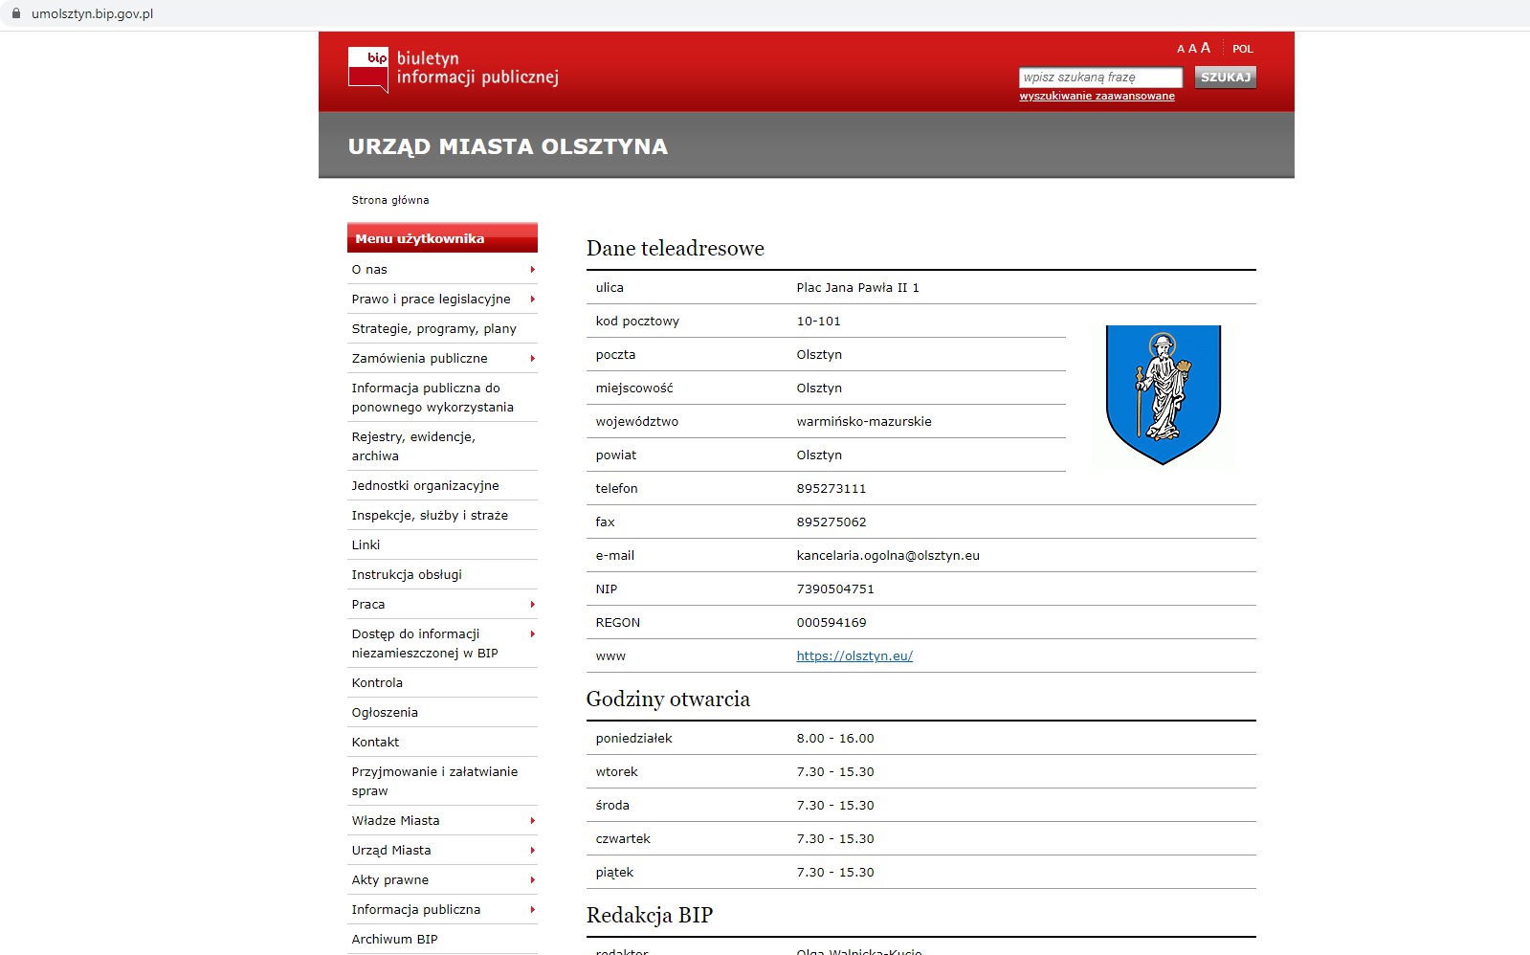This screenshot has height=955, width=1530.
Task: Click the search phrase input field
Action: pyautogui.click(x=1100, y=78)
